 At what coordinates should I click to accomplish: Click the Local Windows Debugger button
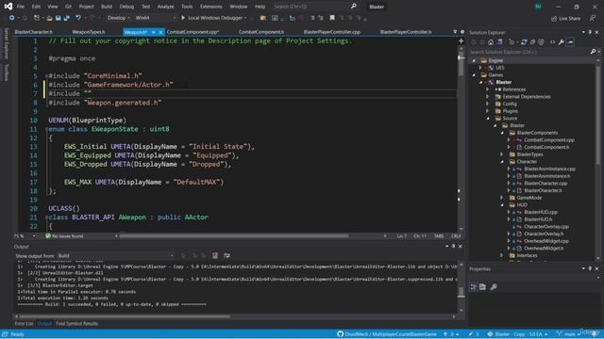point(214,18)
